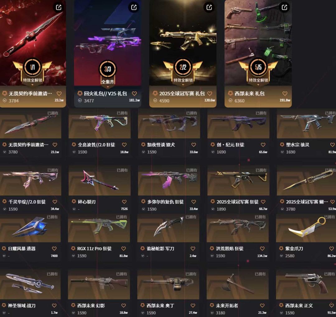Expand 2/2 特效全解锁 badge on champions bundle
Image resolution: width=336 pixels, height=317 pixels.
click(x=183, y=85)
